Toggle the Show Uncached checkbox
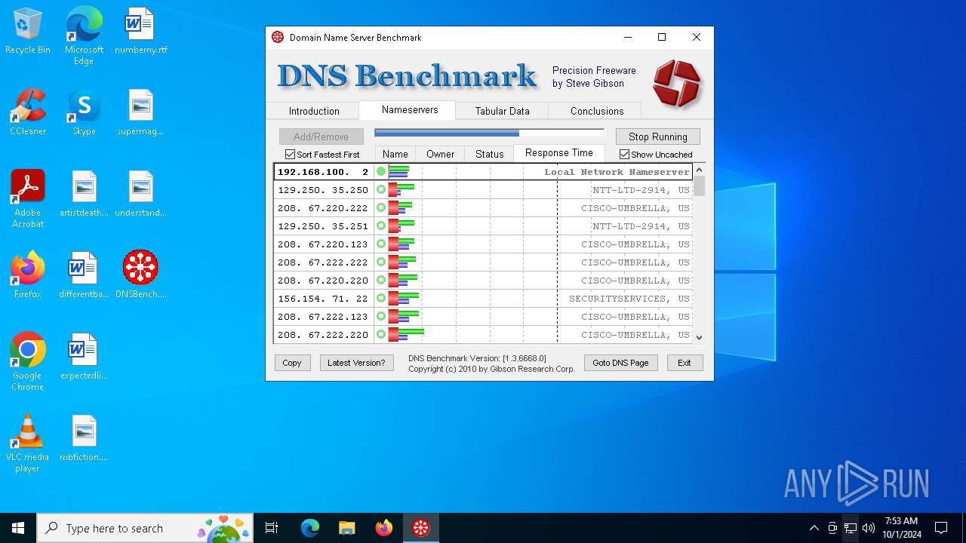This screenshot has height=543, width=966. point(624,155)
